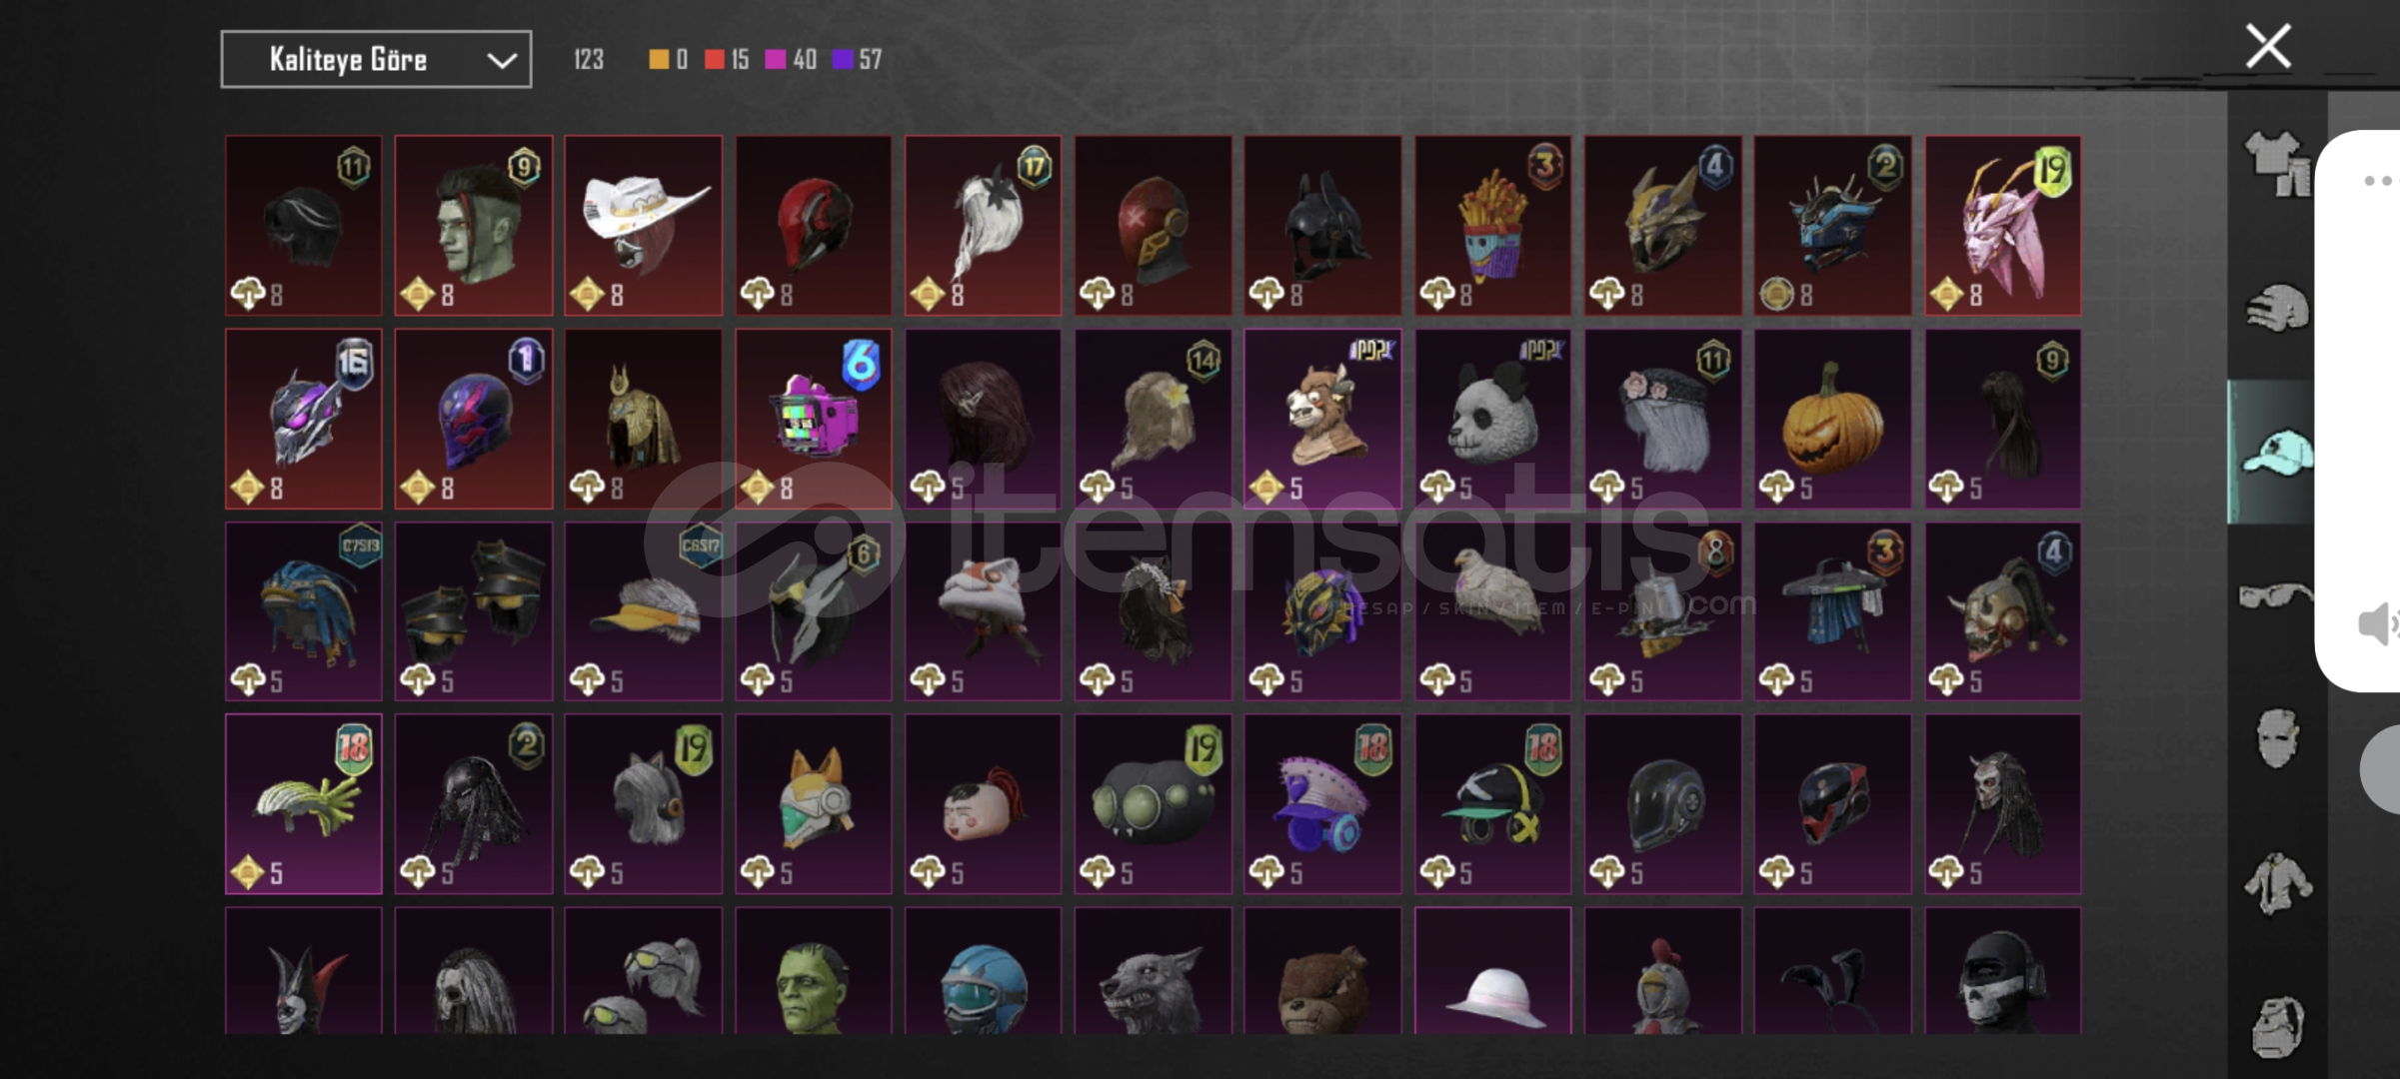2400x1079 pixels.
Task: Click the pink quality count swatch
Action: (x=775, y=60)
